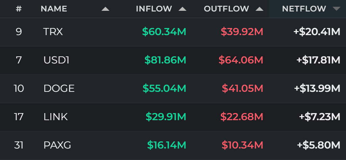The image size is (346, 160).
Task: Open the TRX token row
Action: (173, 32)
